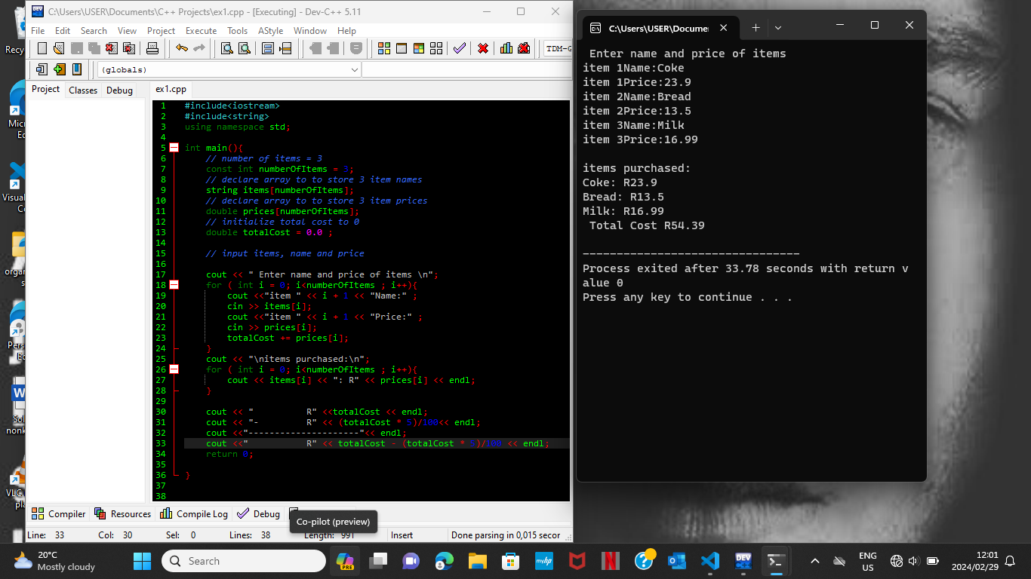Click the Profile Analysis bar chart icon

(x=506, y=48)
